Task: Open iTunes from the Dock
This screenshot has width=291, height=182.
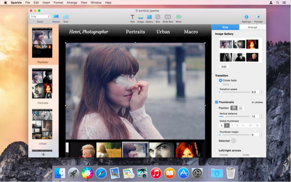Action: click(x=156, y=173)
